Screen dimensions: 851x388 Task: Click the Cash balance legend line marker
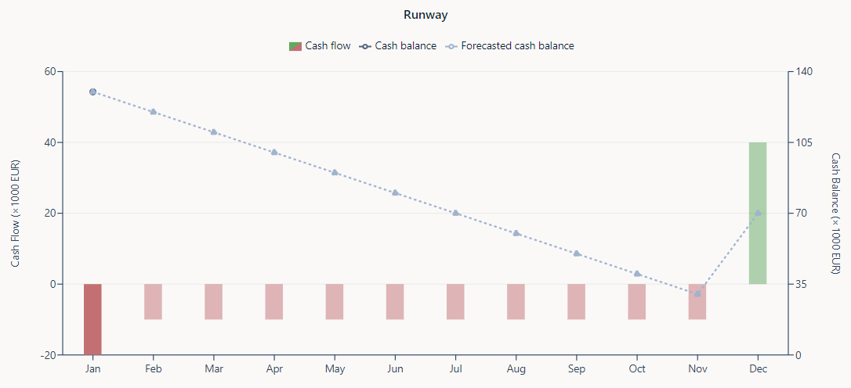coord(365,46)
